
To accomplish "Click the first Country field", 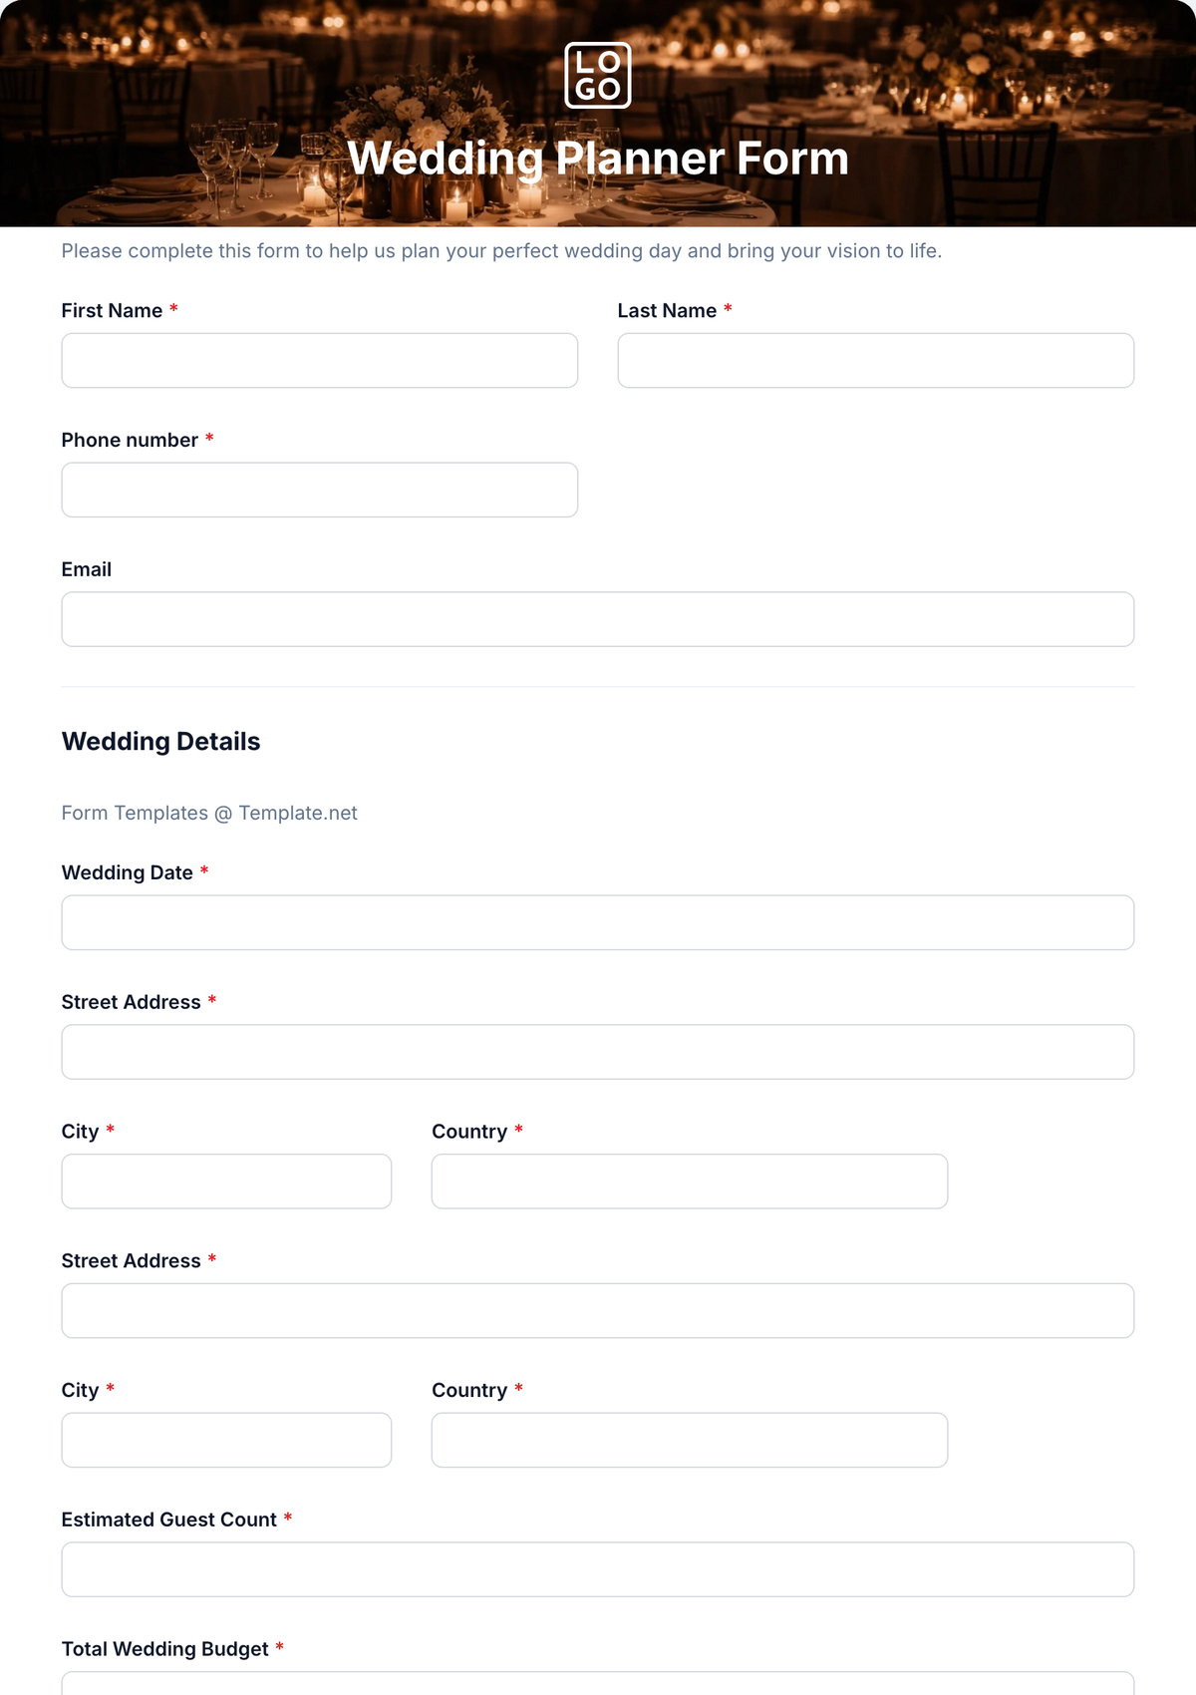I will tap(690, 1182).
